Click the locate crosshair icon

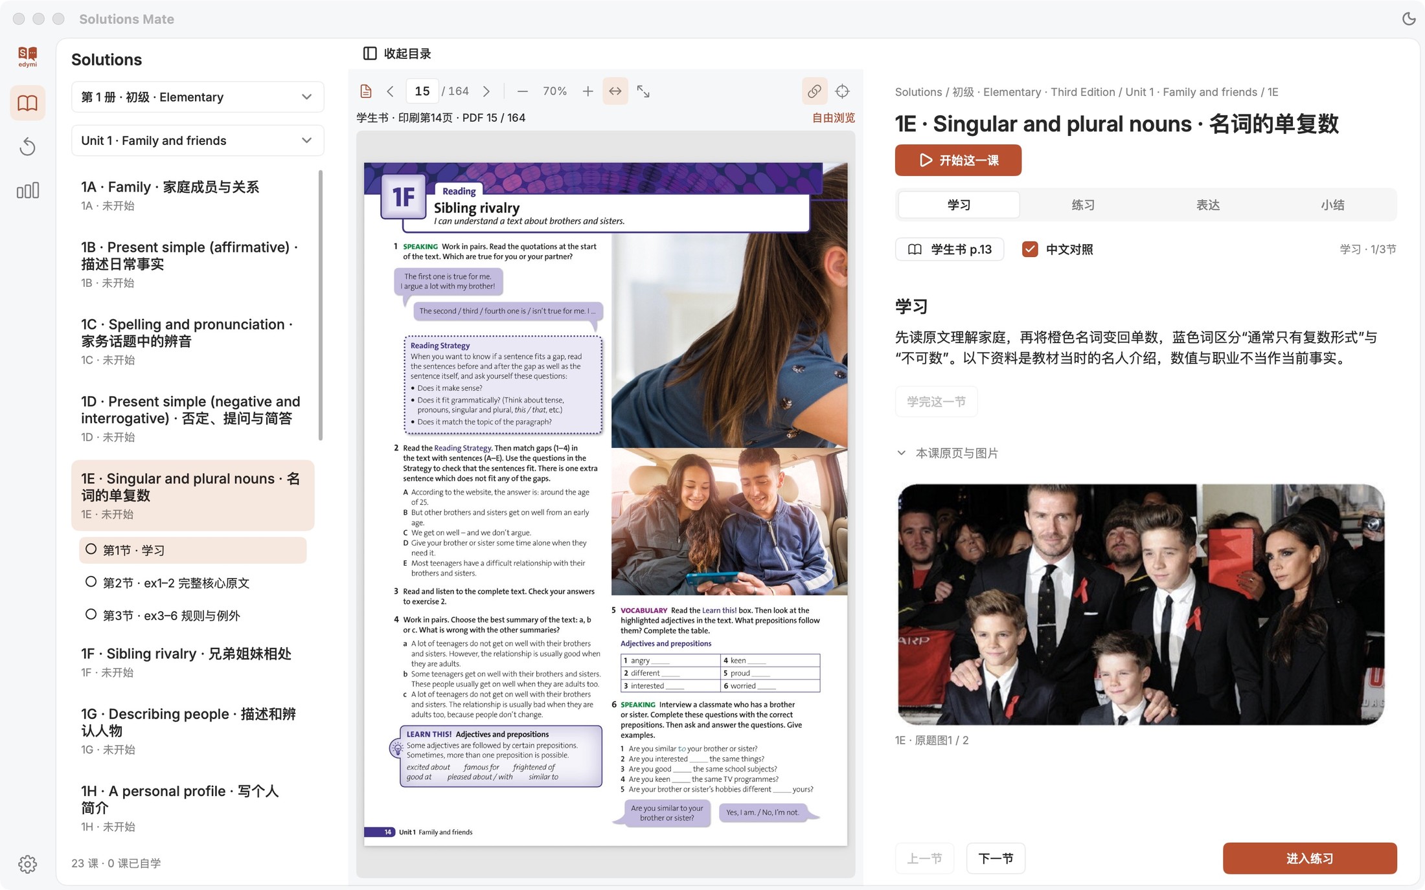coord(842,91)
